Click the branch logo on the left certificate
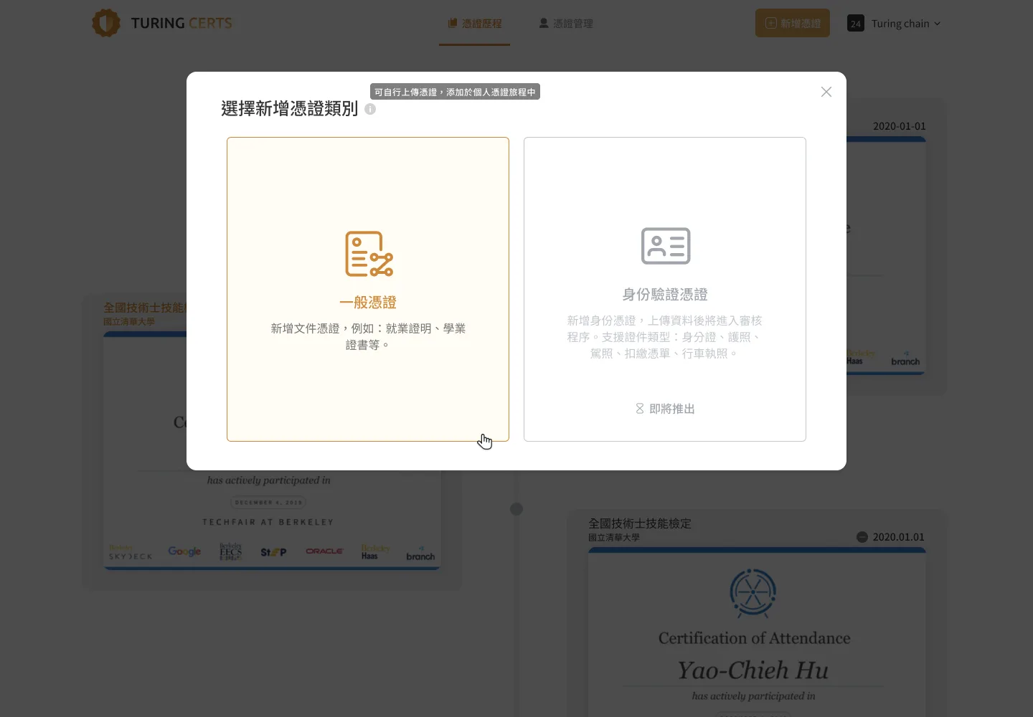Screen dimensions: 1033x717 tap(420, 554)
